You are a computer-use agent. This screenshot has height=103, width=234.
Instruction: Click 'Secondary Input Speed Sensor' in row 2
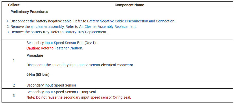click(x=51, y=85)
